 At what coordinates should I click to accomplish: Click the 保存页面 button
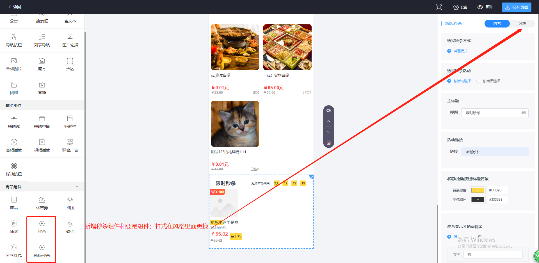click(517, 7)
